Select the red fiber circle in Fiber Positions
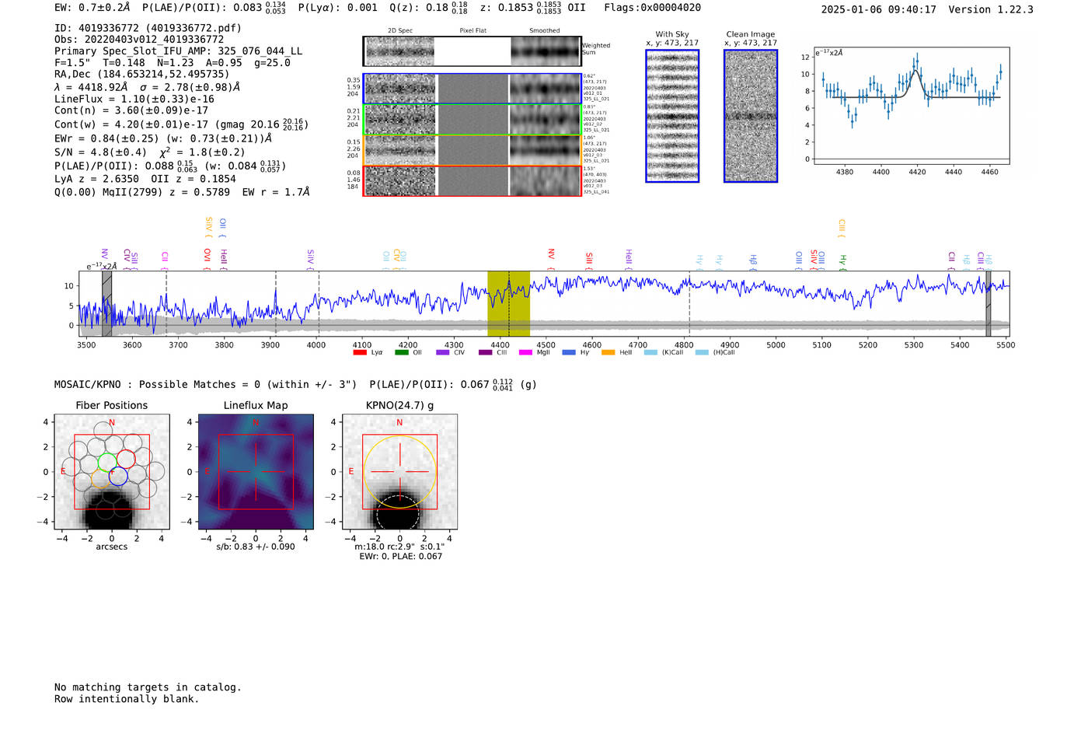Screen dimensions: 1088x741 tap(126, 459)
